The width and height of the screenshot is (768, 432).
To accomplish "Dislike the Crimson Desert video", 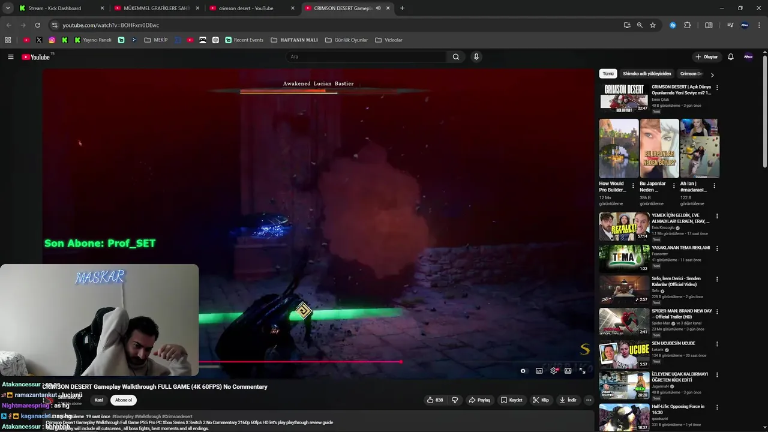I will click(x=455, y=400).
